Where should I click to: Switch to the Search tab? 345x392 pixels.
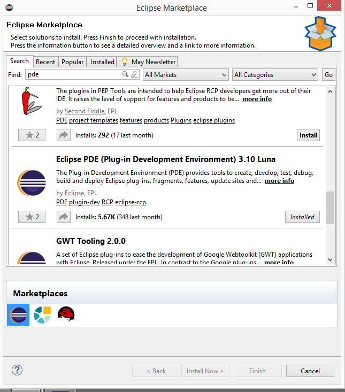coord(19,61)
